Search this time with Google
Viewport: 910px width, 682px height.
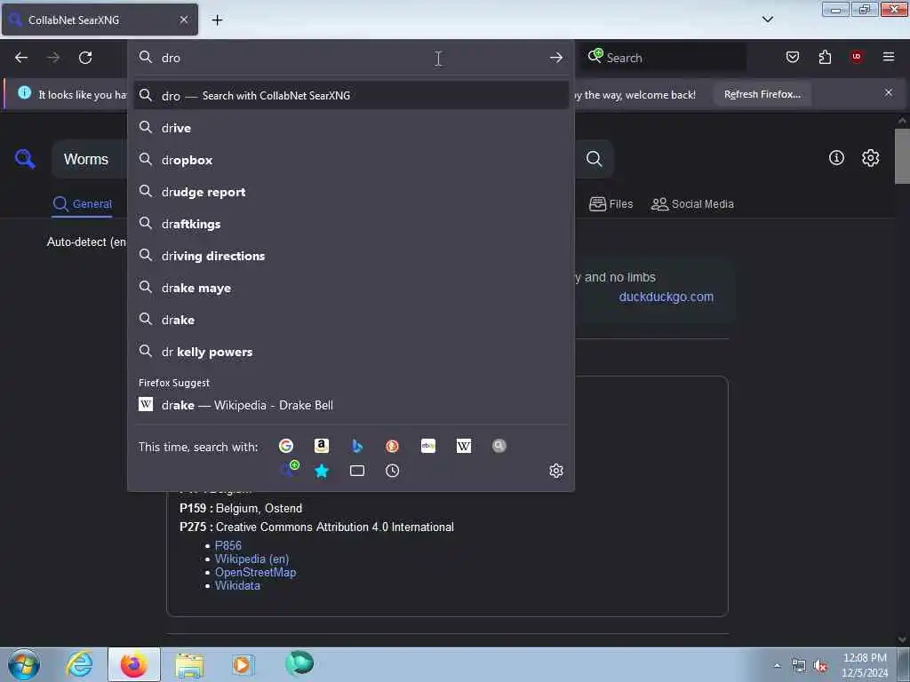pyautogui.click(x=286, y=446)
